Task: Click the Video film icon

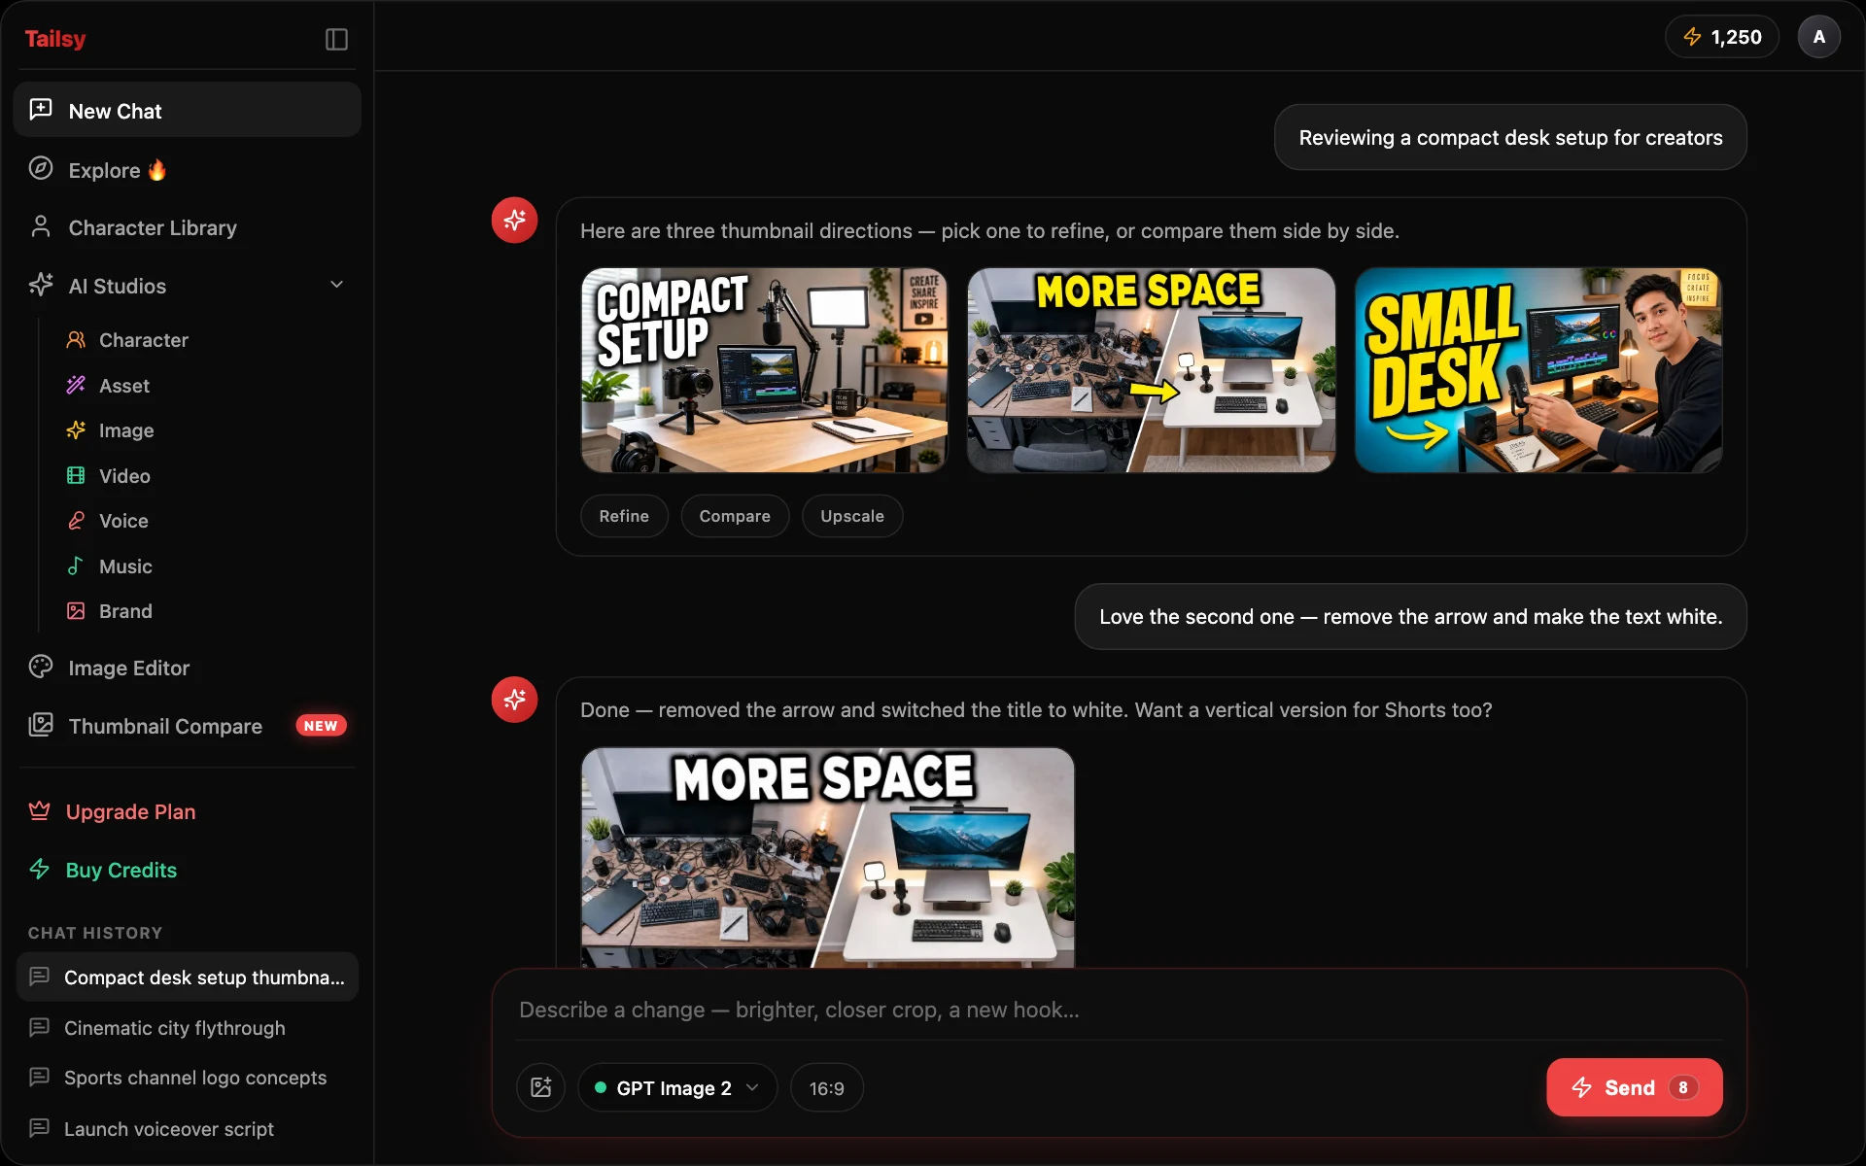Action: tap(76, 475)
